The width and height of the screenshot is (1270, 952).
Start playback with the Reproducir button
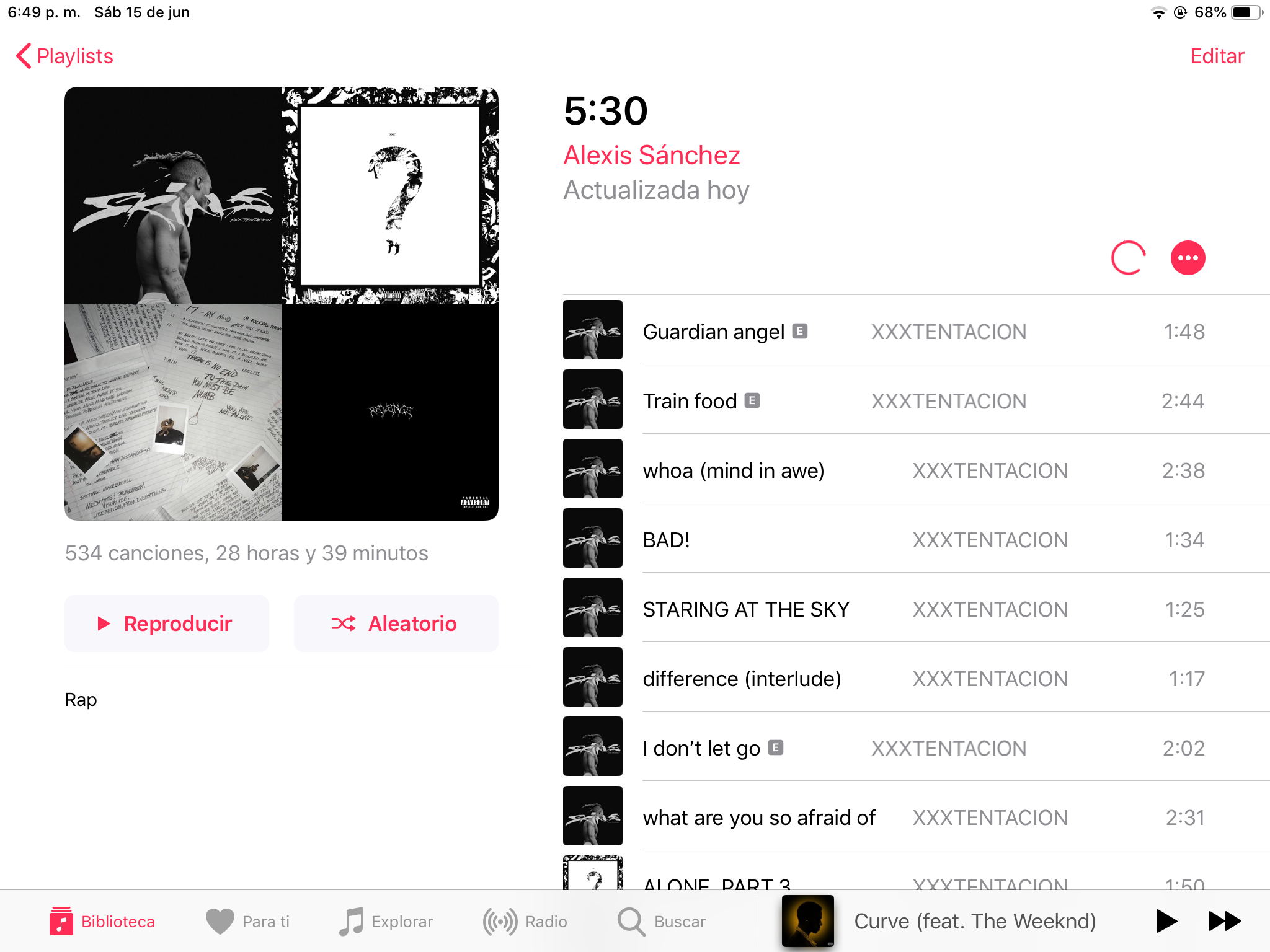point(167,623)
